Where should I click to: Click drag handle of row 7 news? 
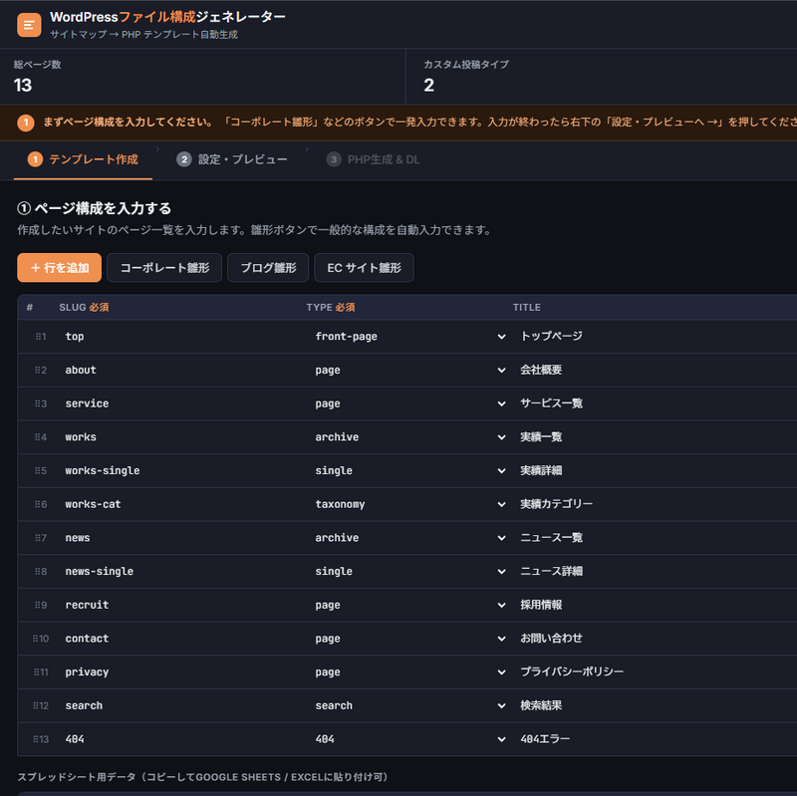[38, 538]
